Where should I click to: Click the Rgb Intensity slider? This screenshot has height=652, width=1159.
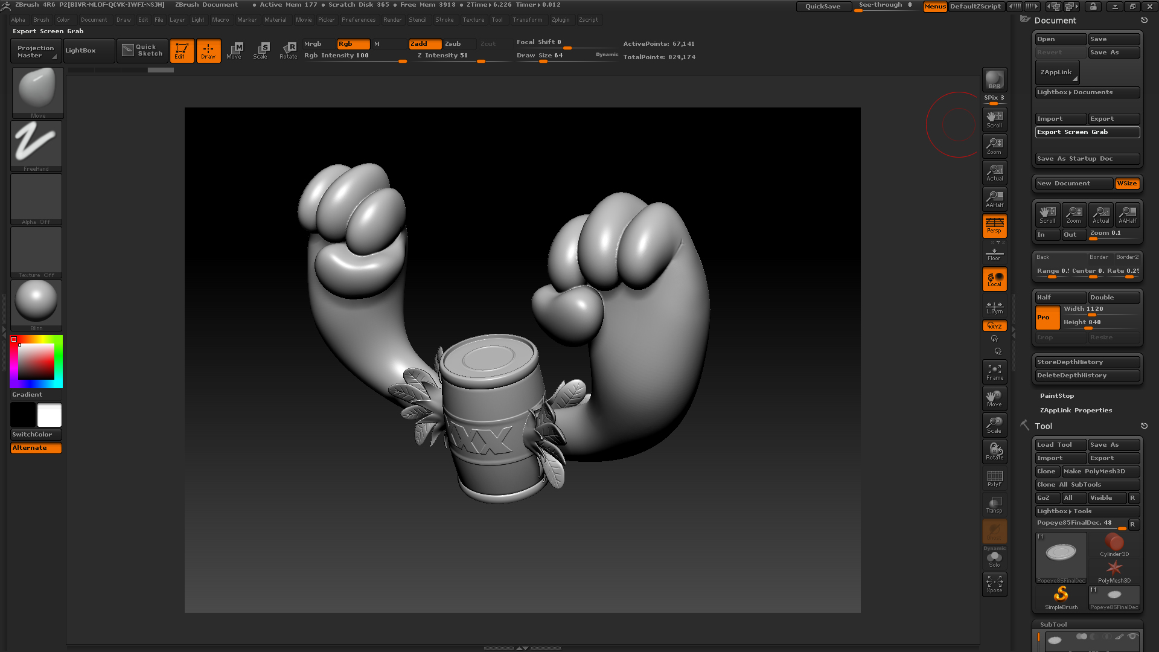click(x=355, y=56)
